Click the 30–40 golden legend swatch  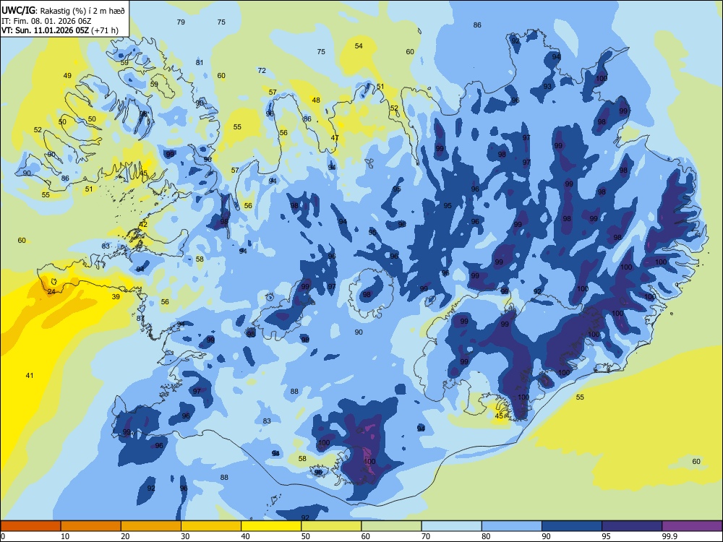click(x=211, y=526)
